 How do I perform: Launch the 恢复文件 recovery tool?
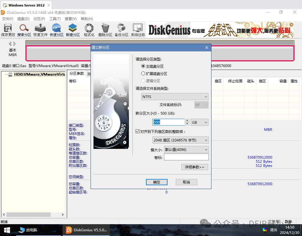(40, 30)
